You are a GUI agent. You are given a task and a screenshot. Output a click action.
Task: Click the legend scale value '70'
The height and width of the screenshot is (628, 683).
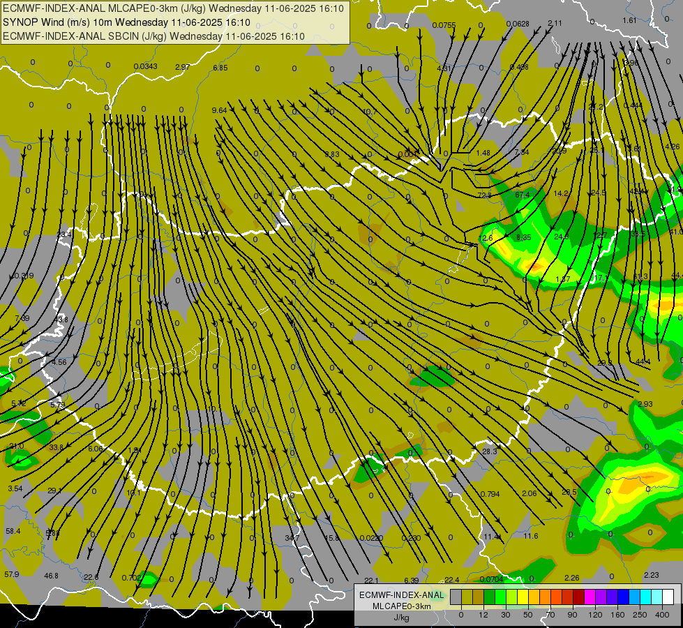tap(550, 615)
